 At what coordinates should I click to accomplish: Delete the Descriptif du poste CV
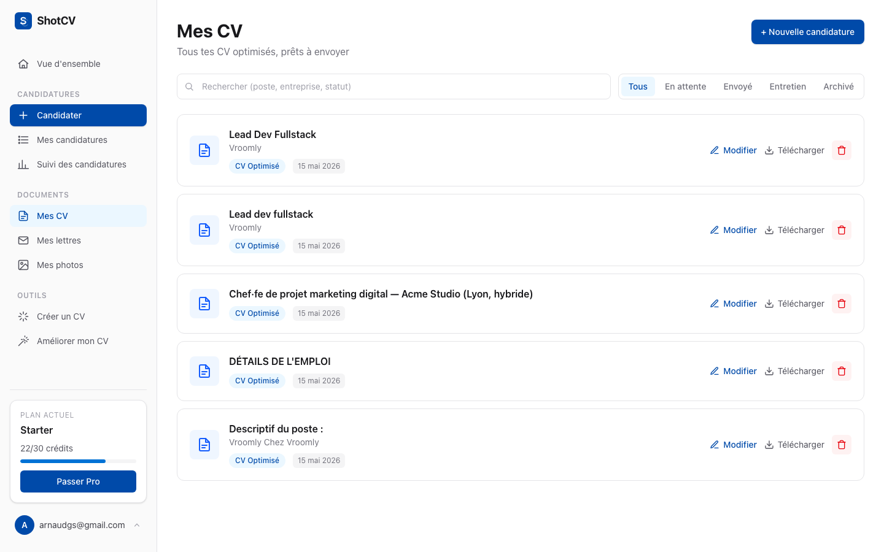point(842,445)
